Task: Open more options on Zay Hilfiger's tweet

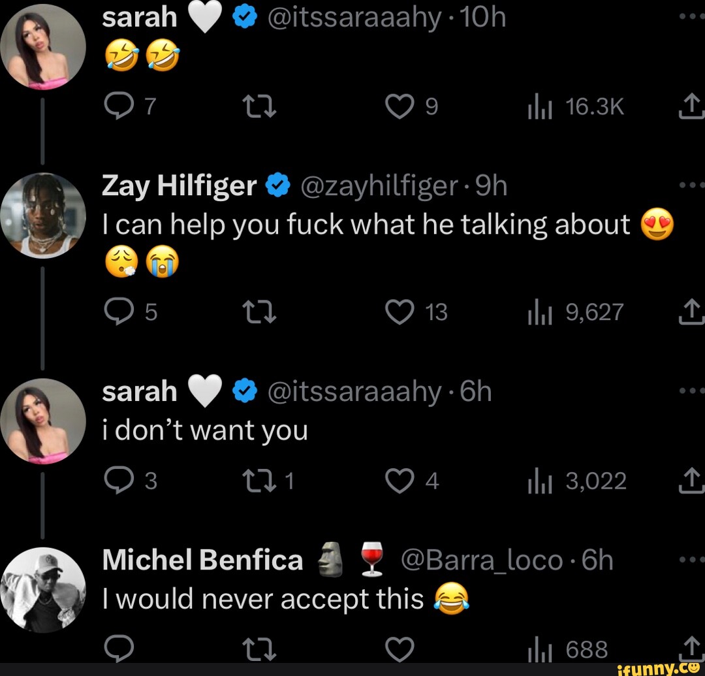Action: (694, 185)
